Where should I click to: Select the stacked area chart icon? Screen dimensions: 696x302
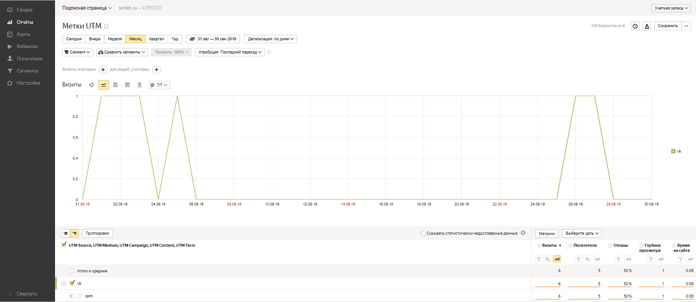pyautogui.click(x=115, y=85)
